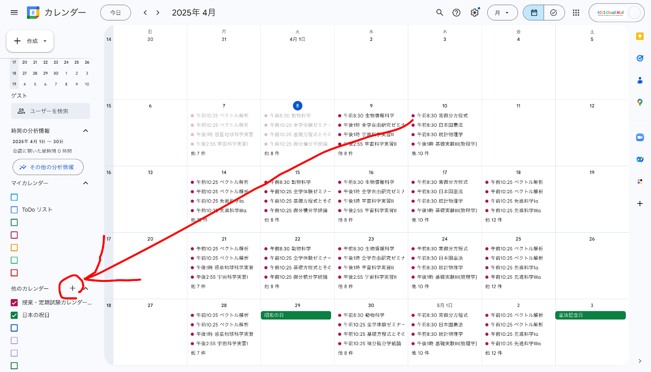Click today's date circled 8 on April 8

coord(297,106)
